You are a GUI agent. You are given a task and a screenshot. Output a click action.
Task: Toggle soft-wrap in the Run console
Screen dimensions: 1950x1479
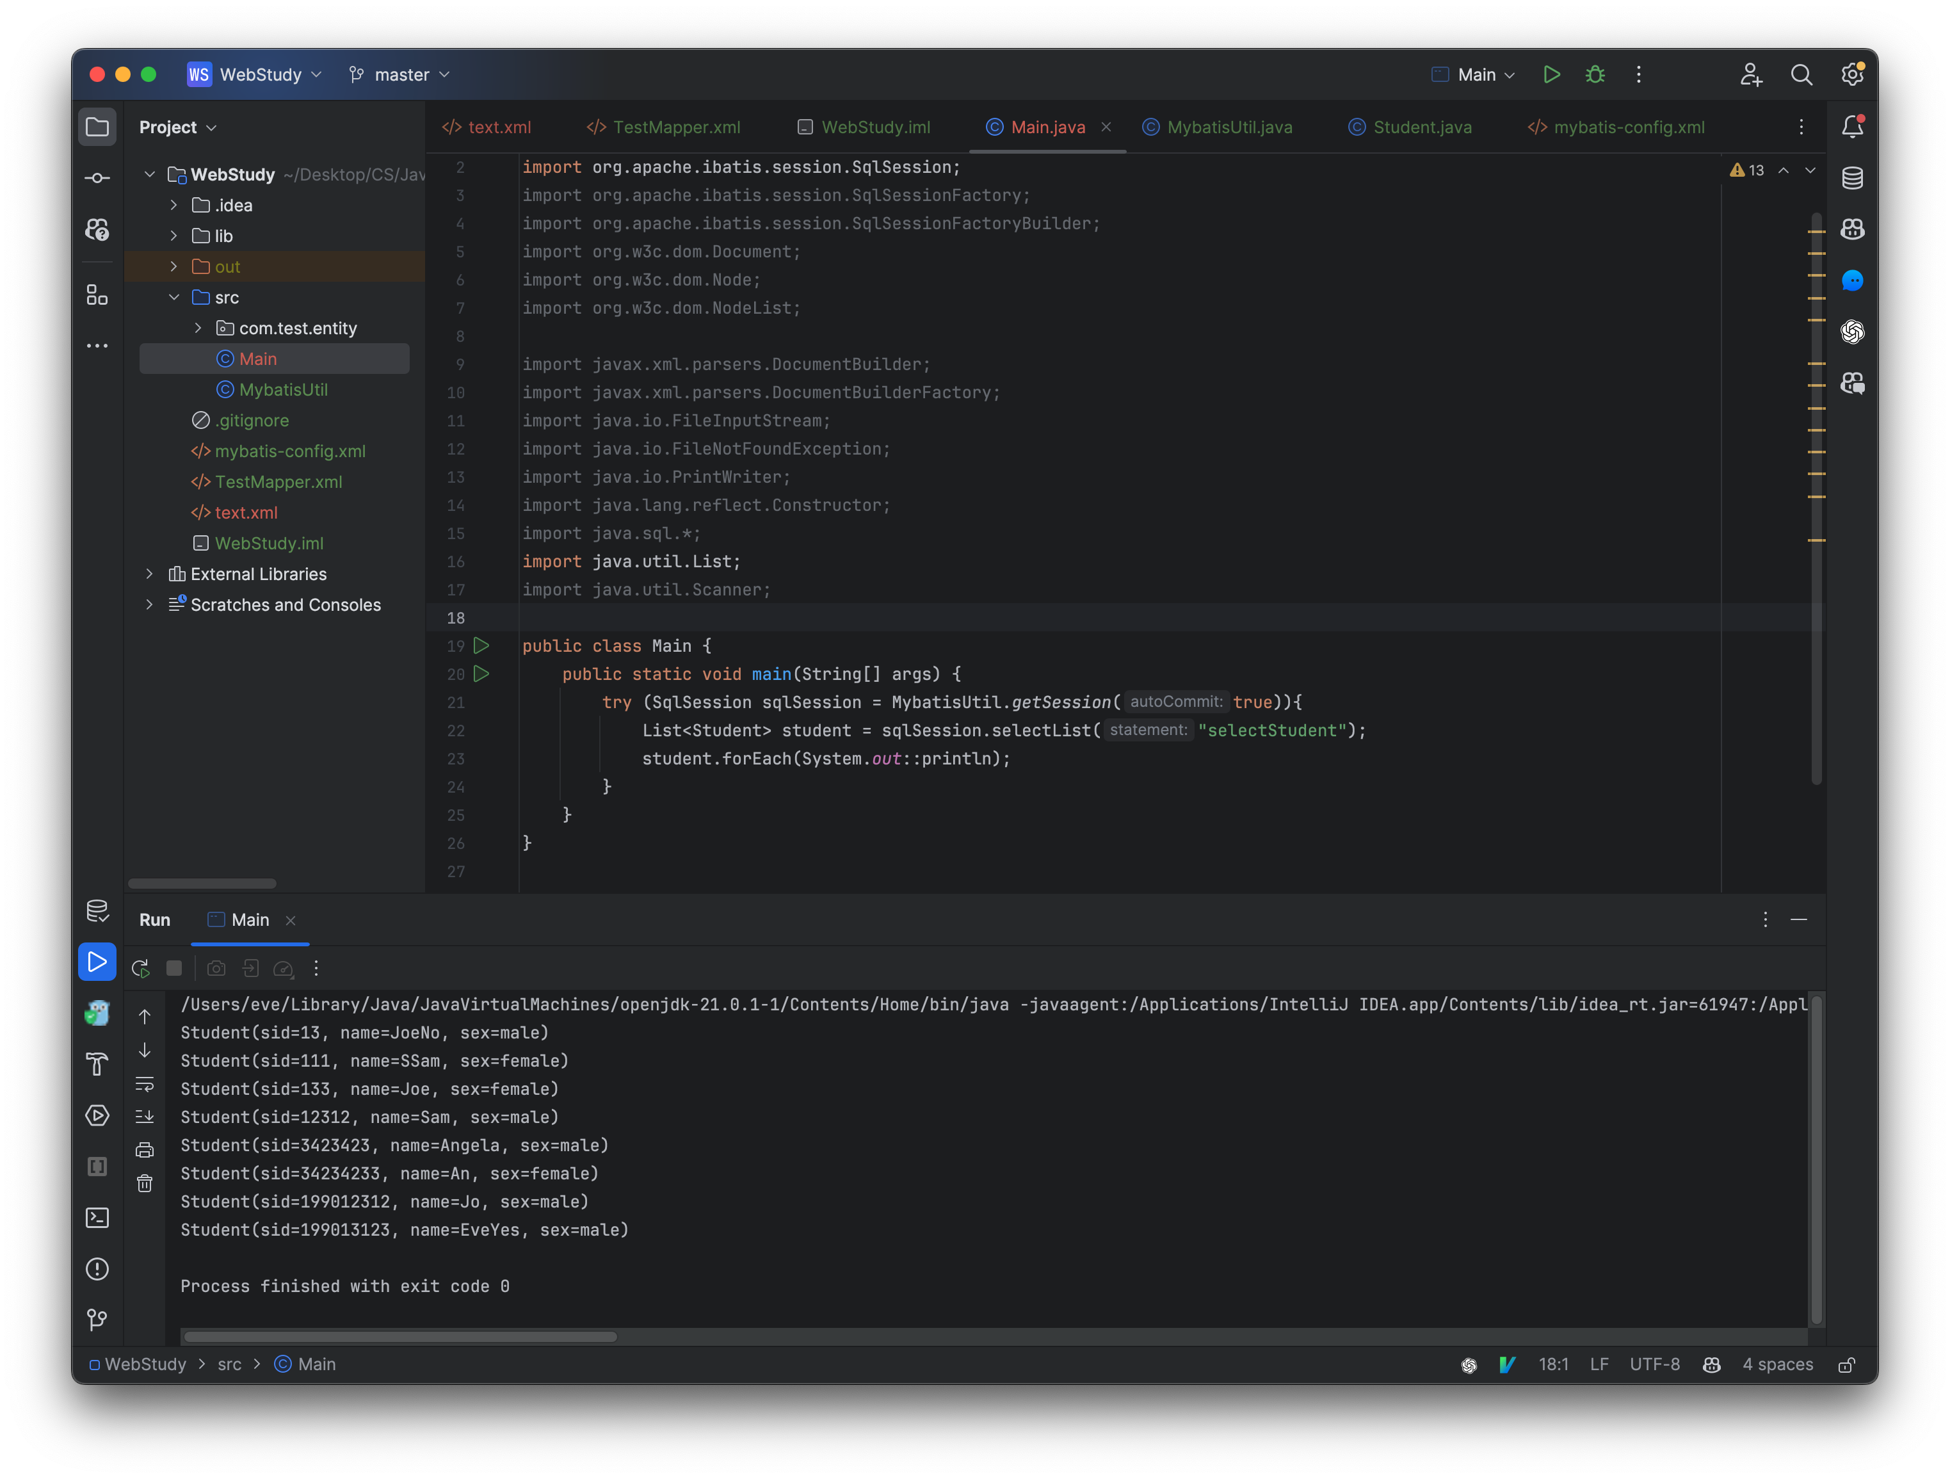145,1085
